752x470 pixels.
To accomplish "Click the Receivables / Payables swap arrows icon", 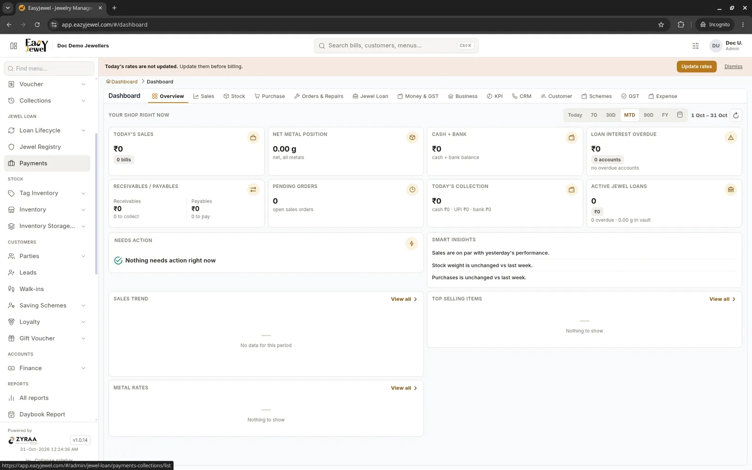I will tap(253, 189).
